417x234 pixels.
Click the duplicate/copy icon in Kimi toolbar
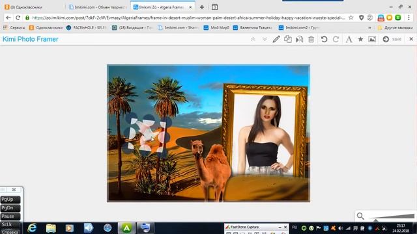288,39
